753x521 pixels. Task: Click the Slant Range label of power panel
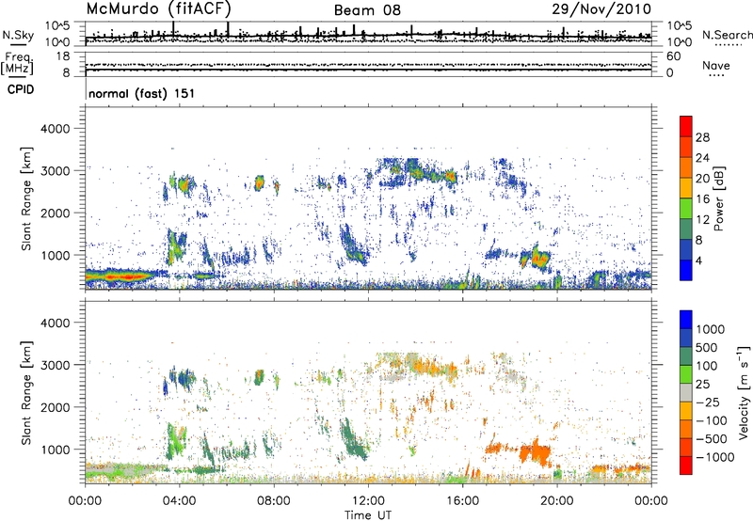coord(26,198)
